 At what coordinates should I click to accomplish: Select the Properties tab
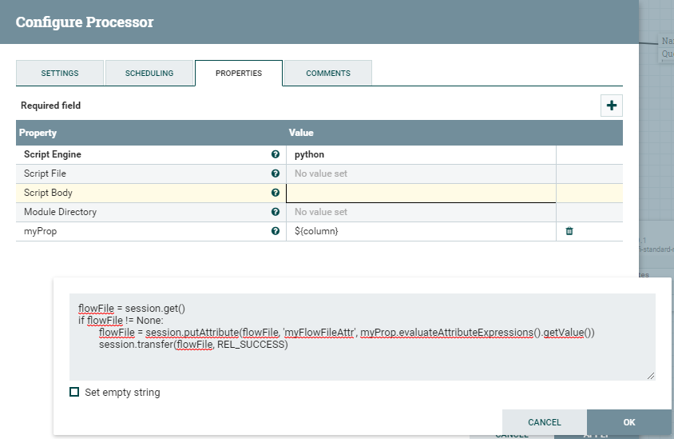[x=239, y=73]
